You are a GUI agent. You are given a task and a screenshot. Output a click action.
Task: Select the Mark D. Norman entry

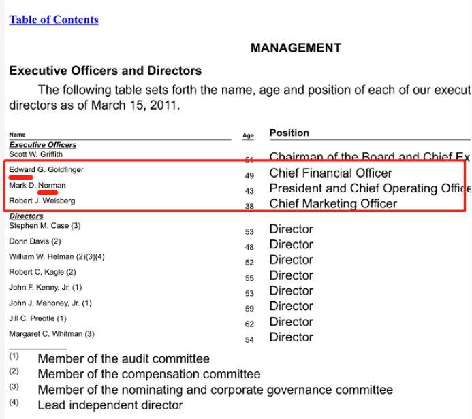click(x=37, y=185)
